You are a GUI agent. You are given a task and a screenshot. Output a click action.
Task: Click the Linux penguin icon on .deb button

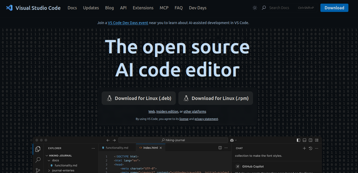pos(109,98)
